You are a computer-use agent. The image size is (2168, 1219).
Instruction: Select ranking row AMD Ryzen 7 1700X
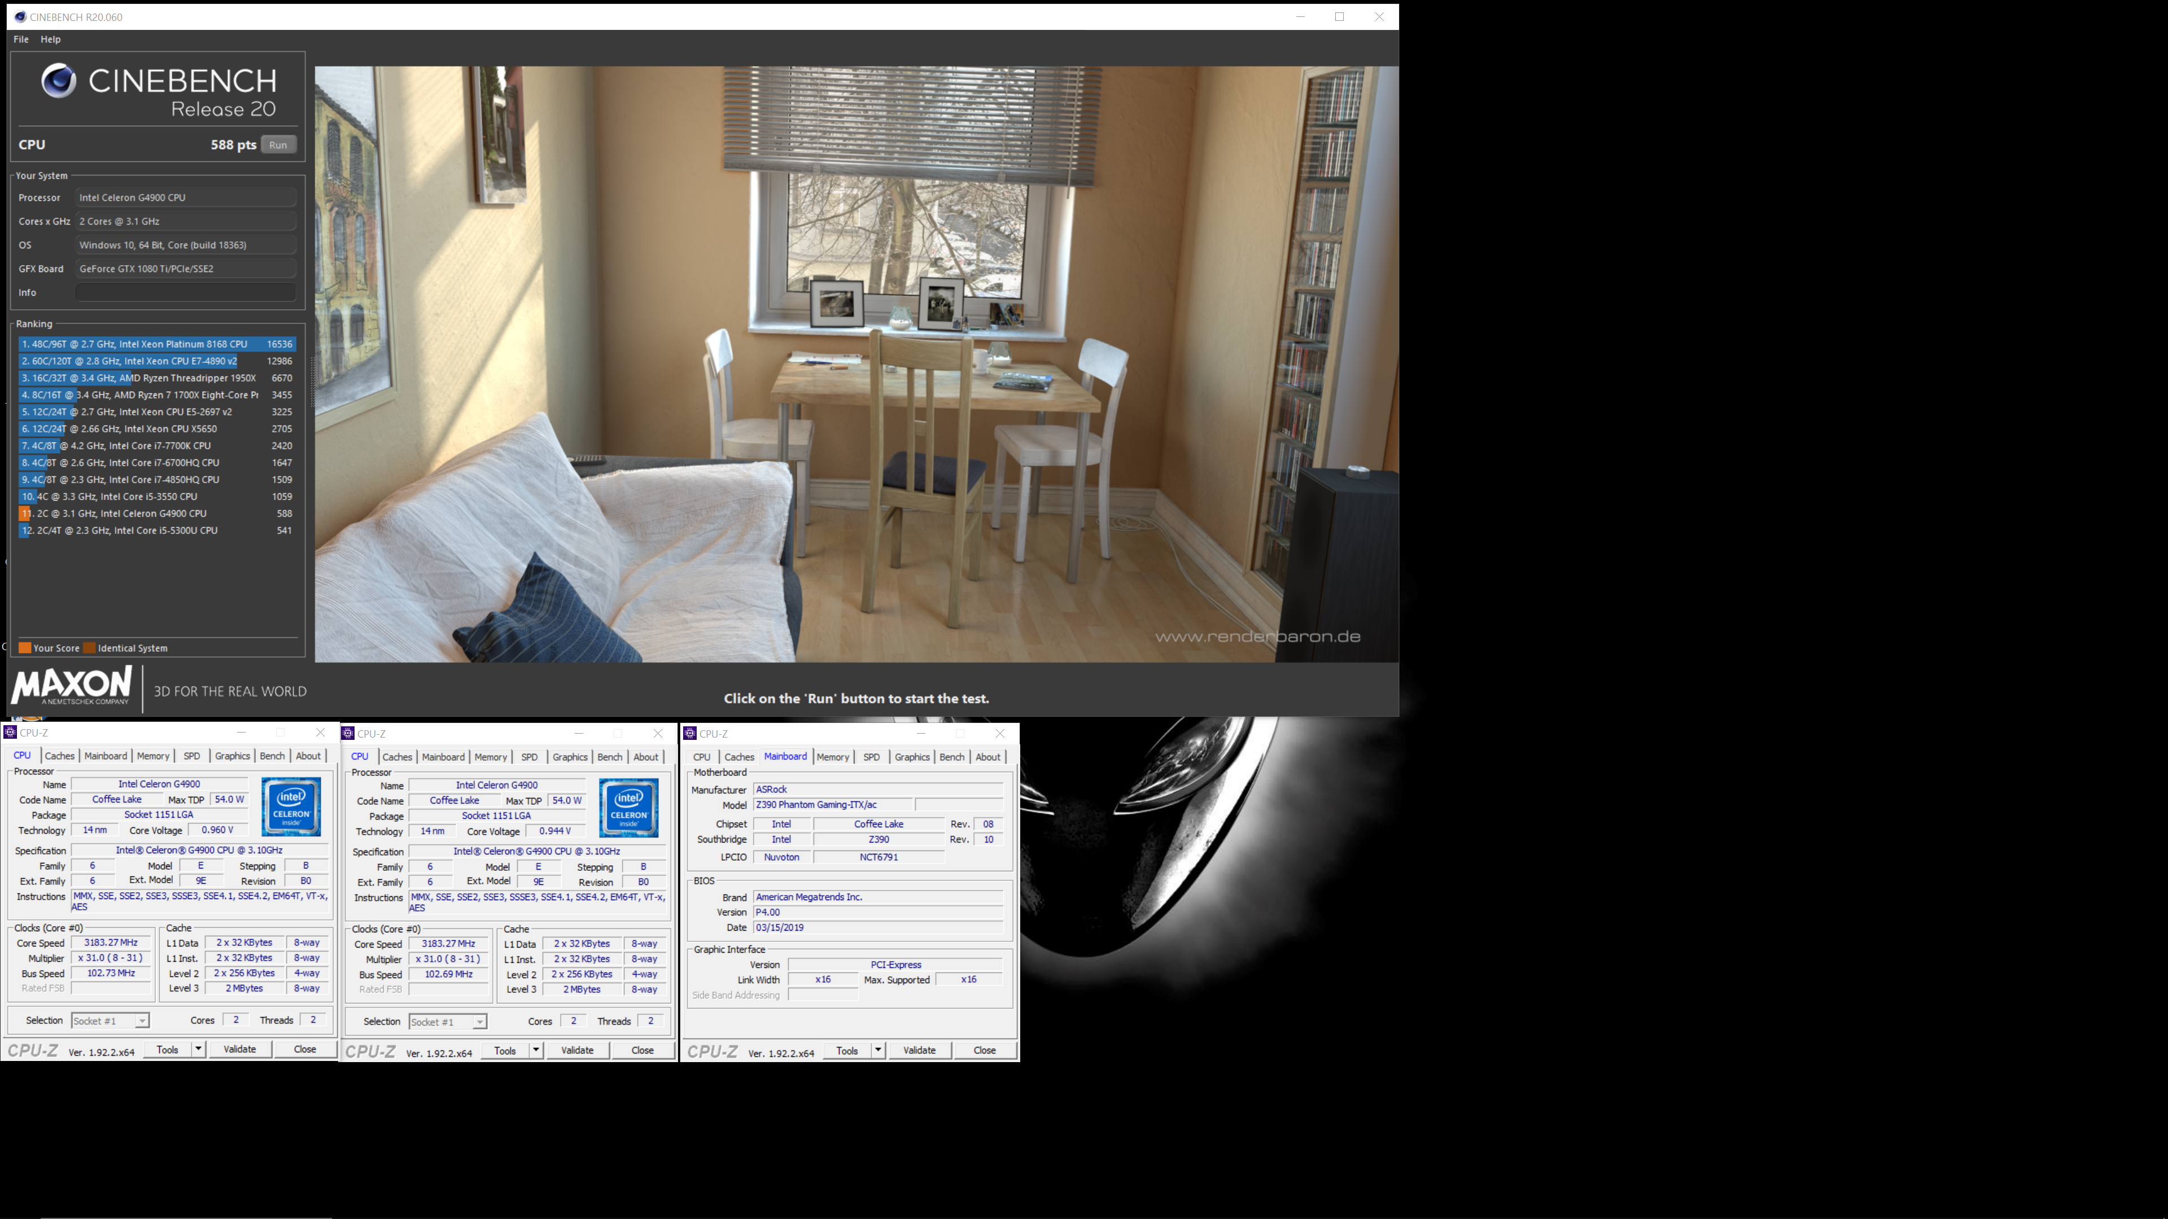156,394
